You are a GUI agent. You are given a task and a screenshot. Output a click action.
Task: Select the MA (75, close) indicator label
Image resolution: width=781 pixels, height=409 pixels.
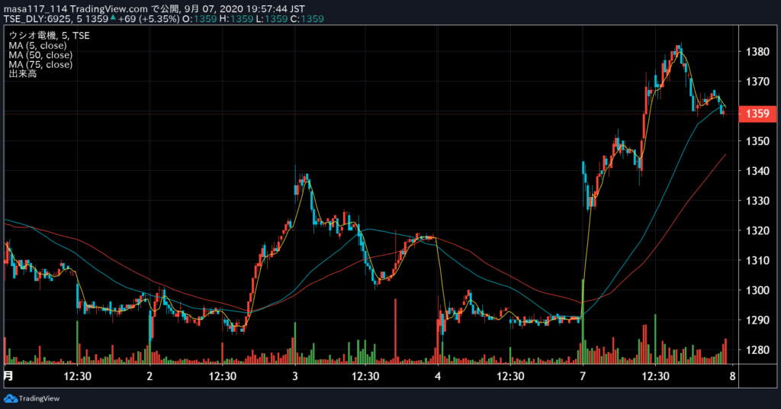click(x=40, y=64)
